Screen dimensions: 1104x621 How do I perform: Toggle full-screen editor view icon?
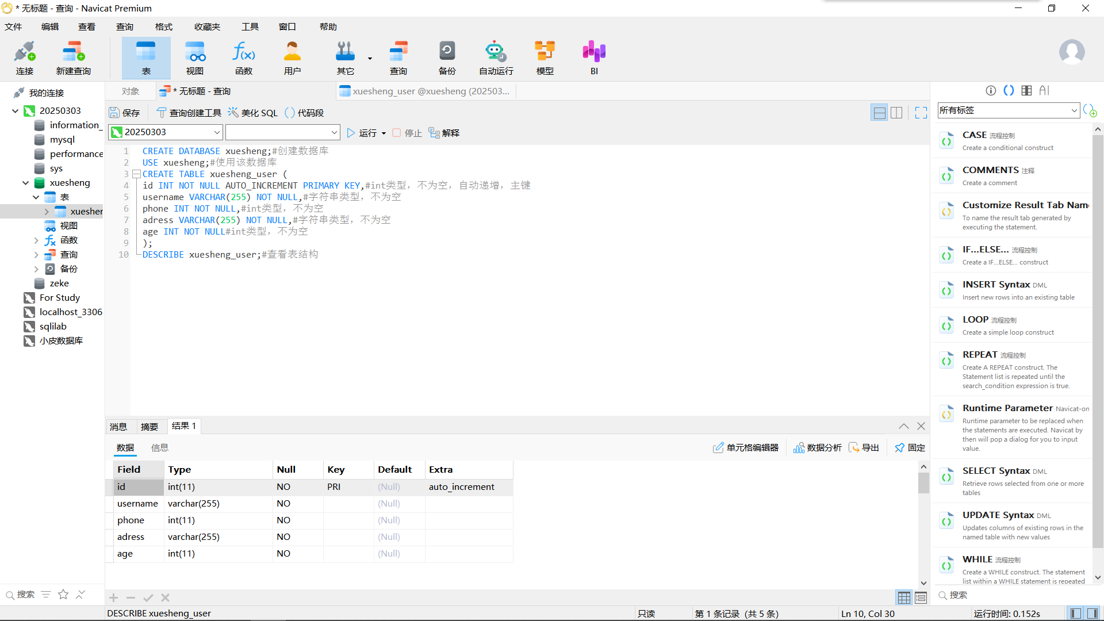tap(921, 113)
